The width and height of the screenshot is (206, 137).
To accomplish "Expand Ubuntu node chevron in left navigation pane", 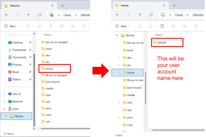I will tap(6, 116).
